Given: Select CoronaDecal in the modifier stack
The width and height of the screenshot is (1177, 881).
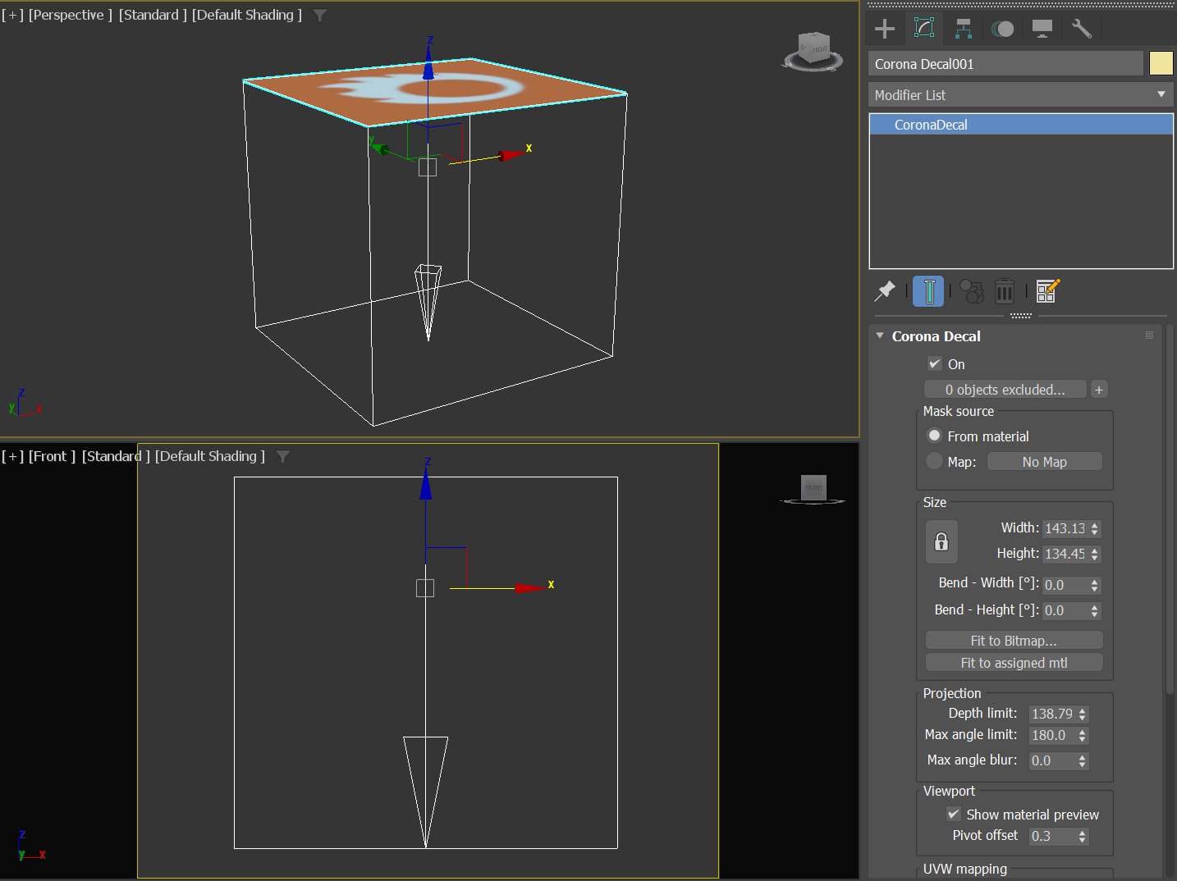Looking at the screenshot, I should tap(1021, 125).
